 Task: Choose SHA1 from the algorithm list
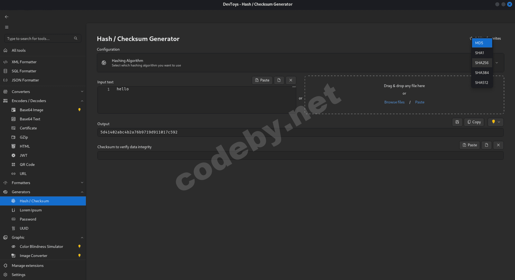tap(482, 53)
